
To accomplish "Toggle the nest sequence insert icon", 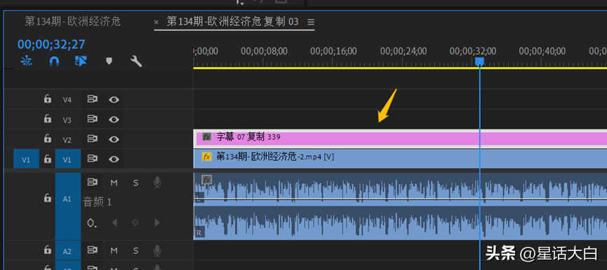I will click(27, 61).
